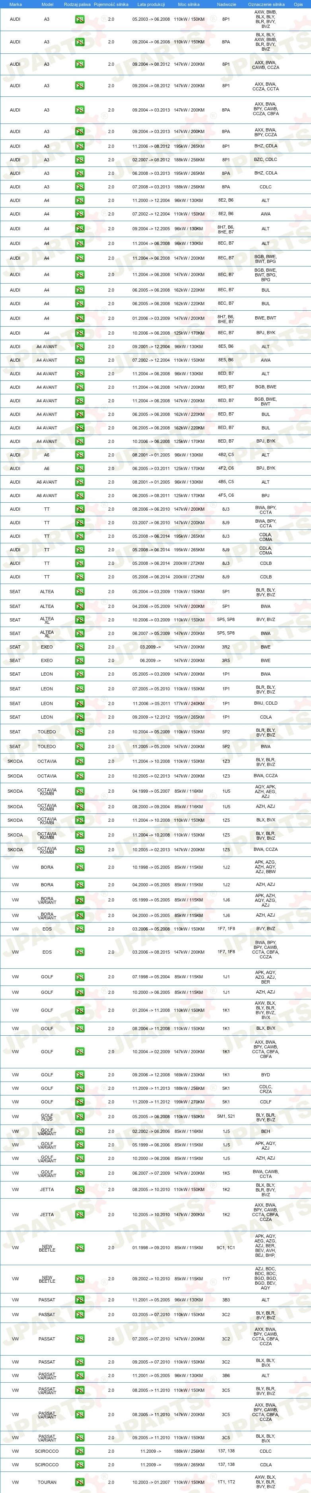Click the '4B2, C5' body code cell
The height and width of the screenshot is (1493, 311).
(x=226, y=455)
